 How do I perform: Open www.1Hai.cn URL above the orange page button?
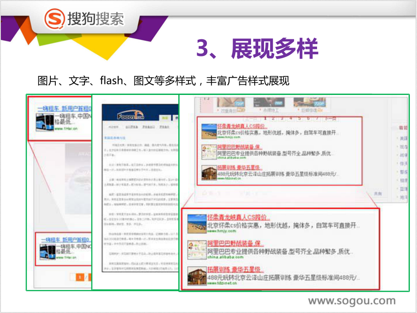pyautogui.click(x=66, y=257)
